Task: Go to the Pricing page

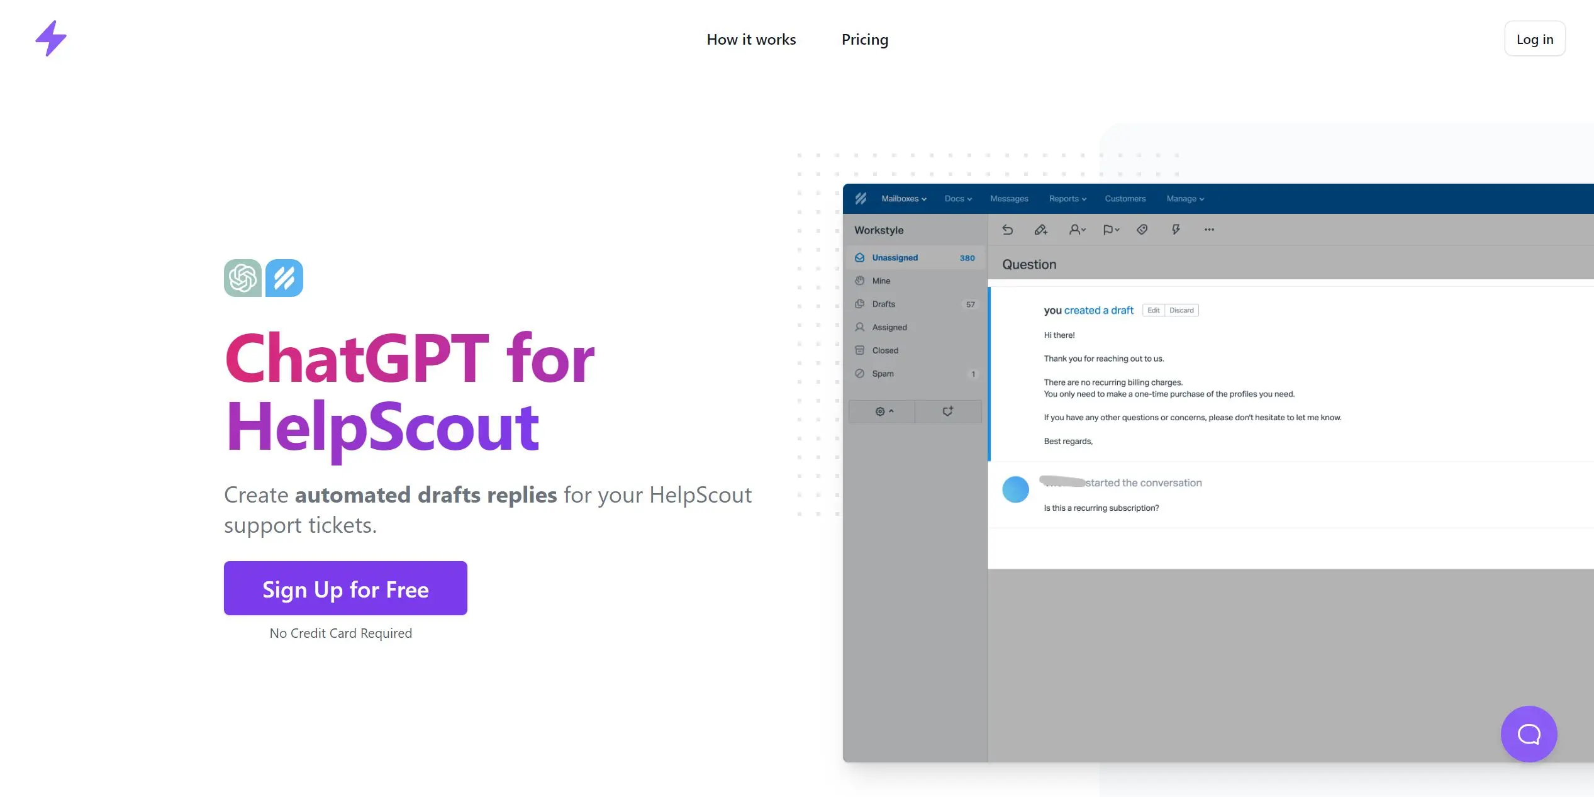Action: [x=865, y=40]
